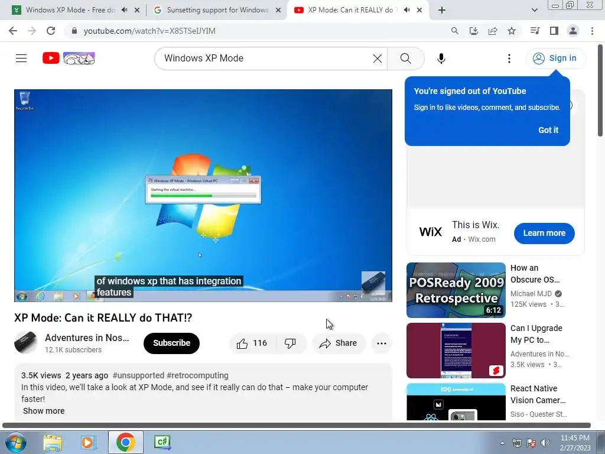This screenshot has width=605, height=454.
Task: Click the install app icon in address bar
Action: (x=474, y=31)
